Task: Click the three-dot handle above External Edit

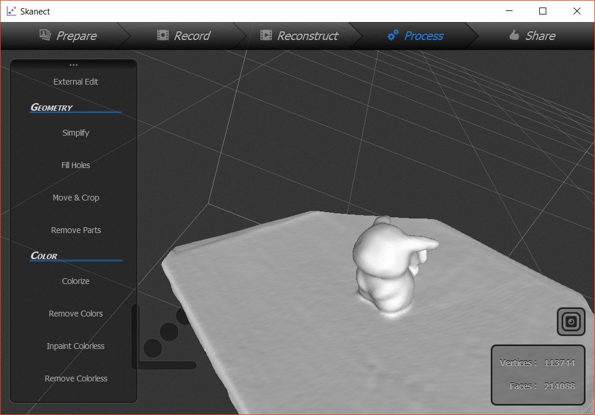Action: 74,65
